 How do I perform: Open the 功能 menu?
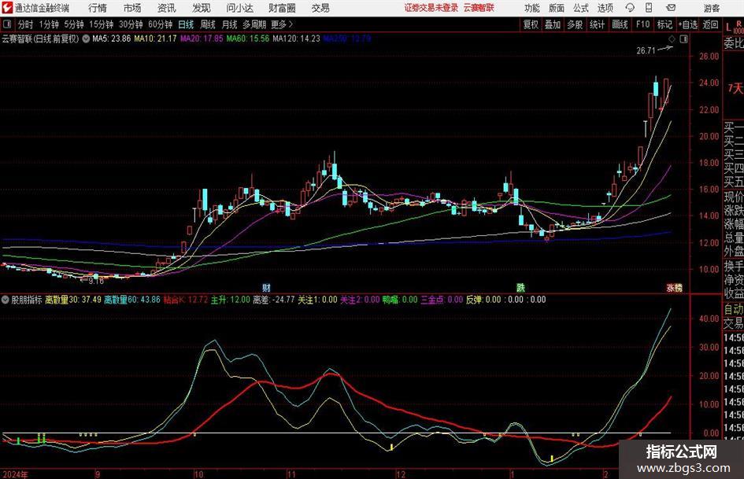[x=532, y=8]
